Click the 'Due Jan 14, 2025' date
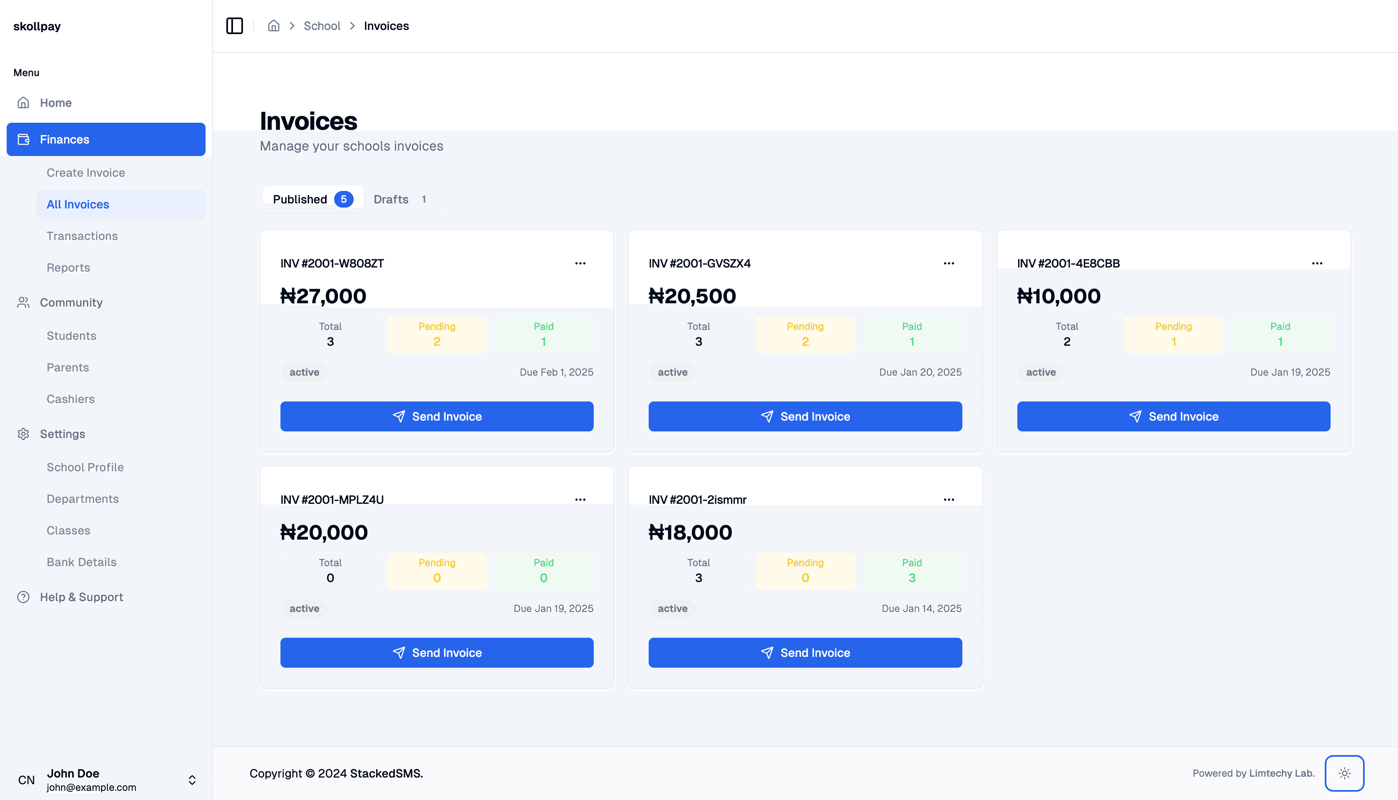 click(x=922, y=609)
